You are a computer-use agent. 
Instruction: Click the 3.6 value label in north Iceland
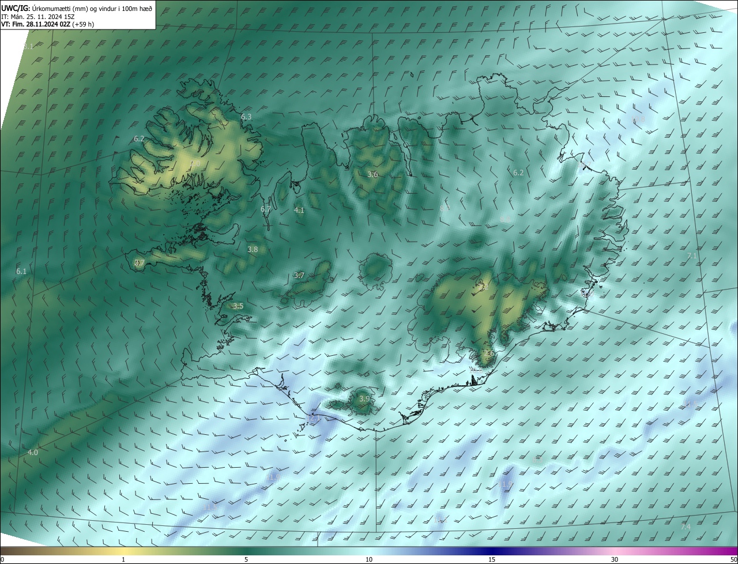pyautogui.click(x=372, y=175)
